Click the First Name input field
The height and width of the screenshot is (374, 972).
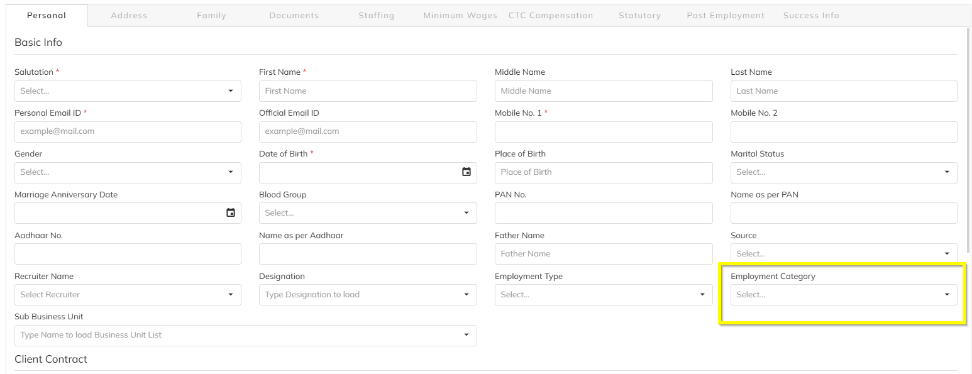click(368, 91)
